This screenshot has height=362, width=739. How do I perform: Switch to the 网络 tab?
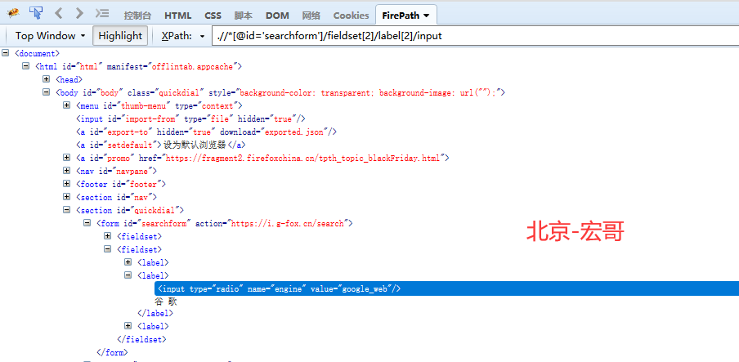tap(311, 15)
